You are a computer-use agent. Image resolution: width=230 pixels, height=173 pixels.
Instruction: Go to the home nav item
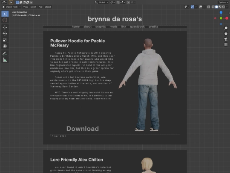pyautogui.click(x=76, y=26)
